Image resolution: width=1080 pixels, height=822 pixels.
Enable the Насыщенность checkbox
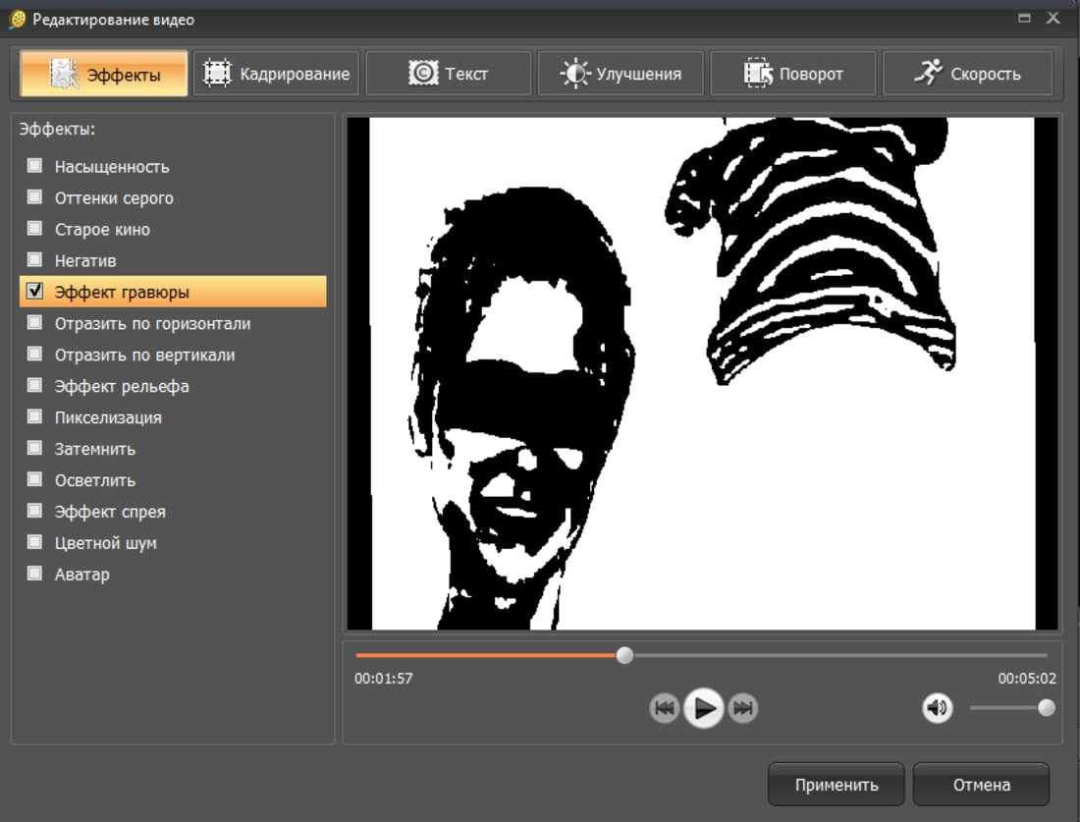35,166
